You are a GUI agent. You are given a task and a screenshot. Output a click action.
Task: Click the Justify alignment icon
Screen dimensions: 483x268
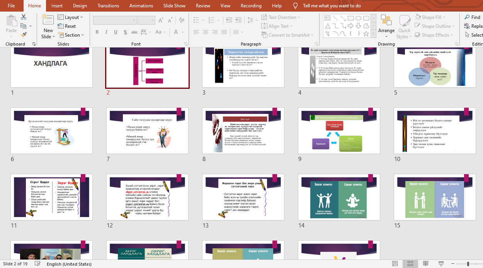[x=223, y=32]
